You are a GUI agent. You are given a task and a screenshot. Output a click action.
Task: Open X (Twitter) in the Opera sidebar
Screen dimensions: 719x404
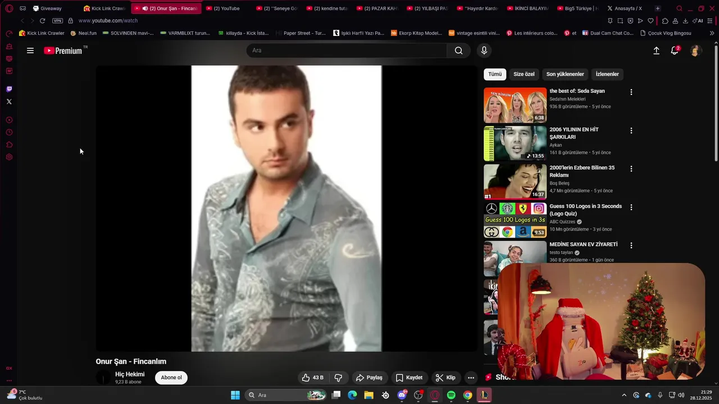(9, 102)
